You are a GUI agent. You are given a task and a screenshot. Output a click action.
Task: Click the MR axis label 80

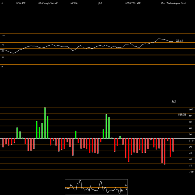[190, 116]
